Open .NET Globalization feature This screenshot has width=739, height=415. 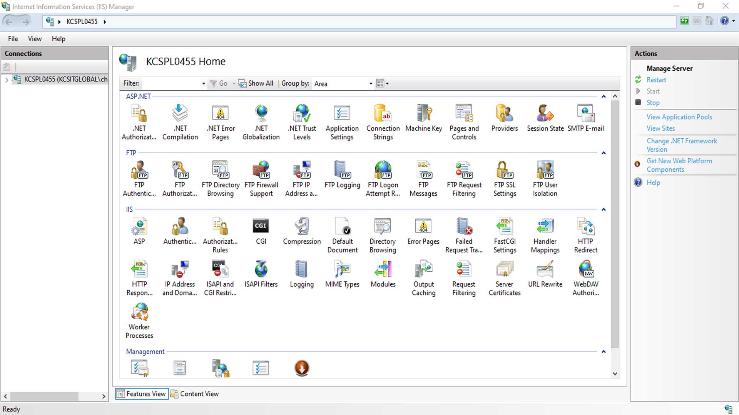pos(261,122)
